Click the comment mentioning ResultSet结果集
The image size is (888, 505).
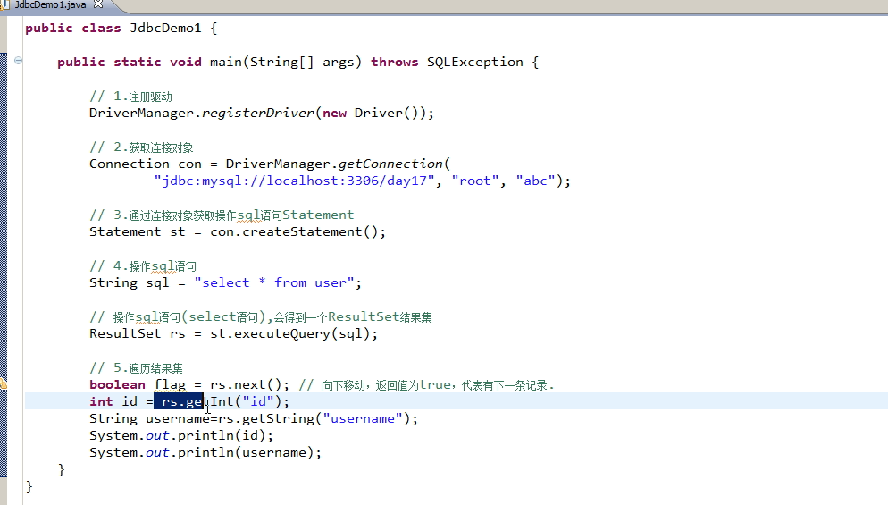point(261,316)
